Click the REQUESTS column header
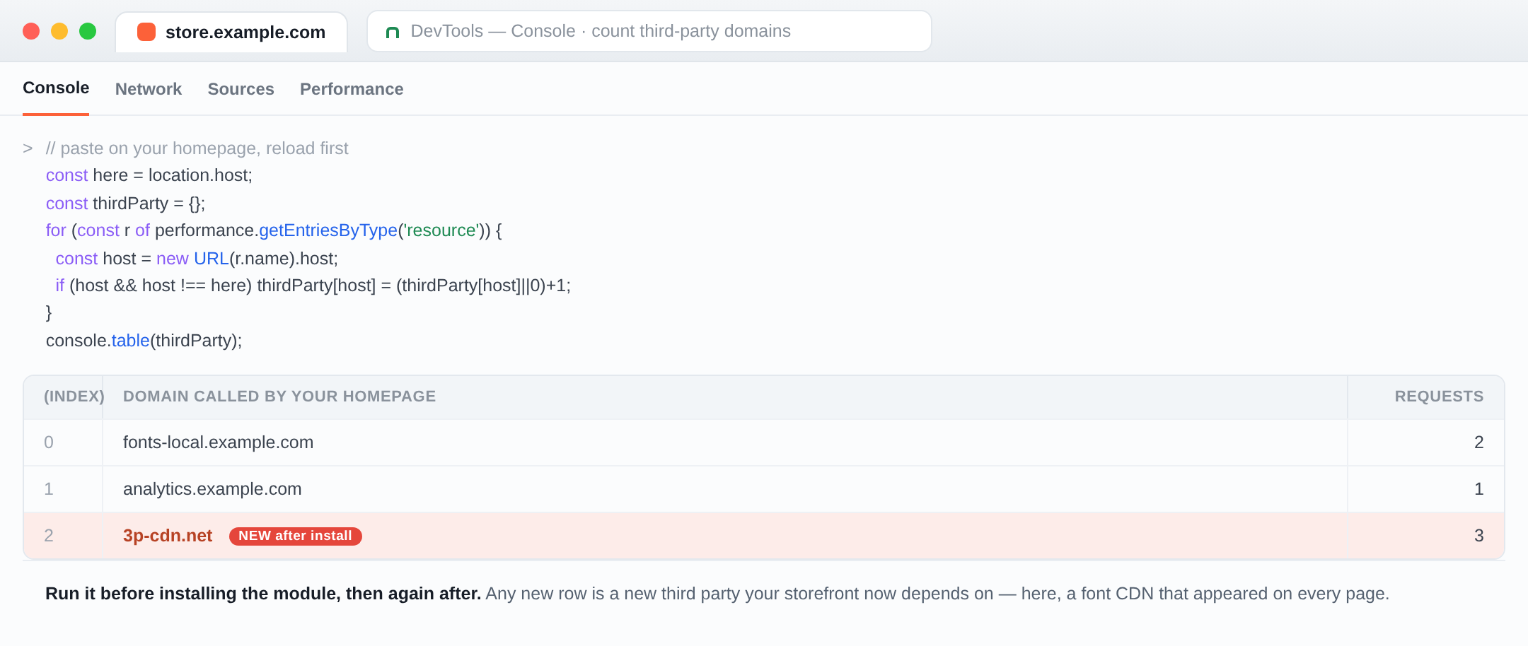 tap(1439, 397)
